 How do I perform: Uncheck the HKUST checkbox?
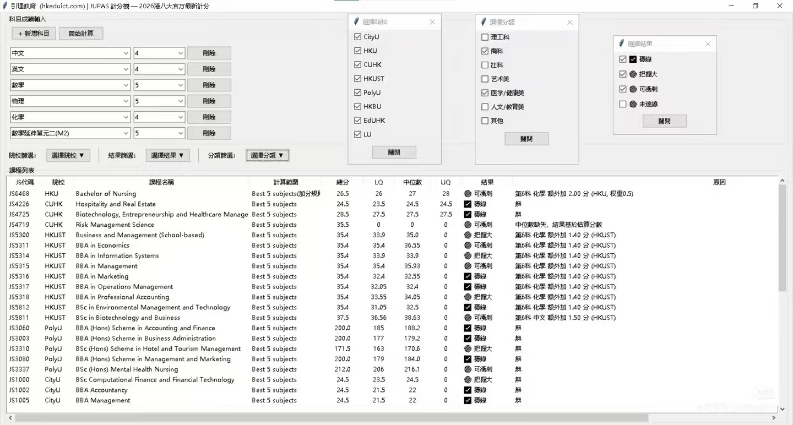(x=358, y=79)
